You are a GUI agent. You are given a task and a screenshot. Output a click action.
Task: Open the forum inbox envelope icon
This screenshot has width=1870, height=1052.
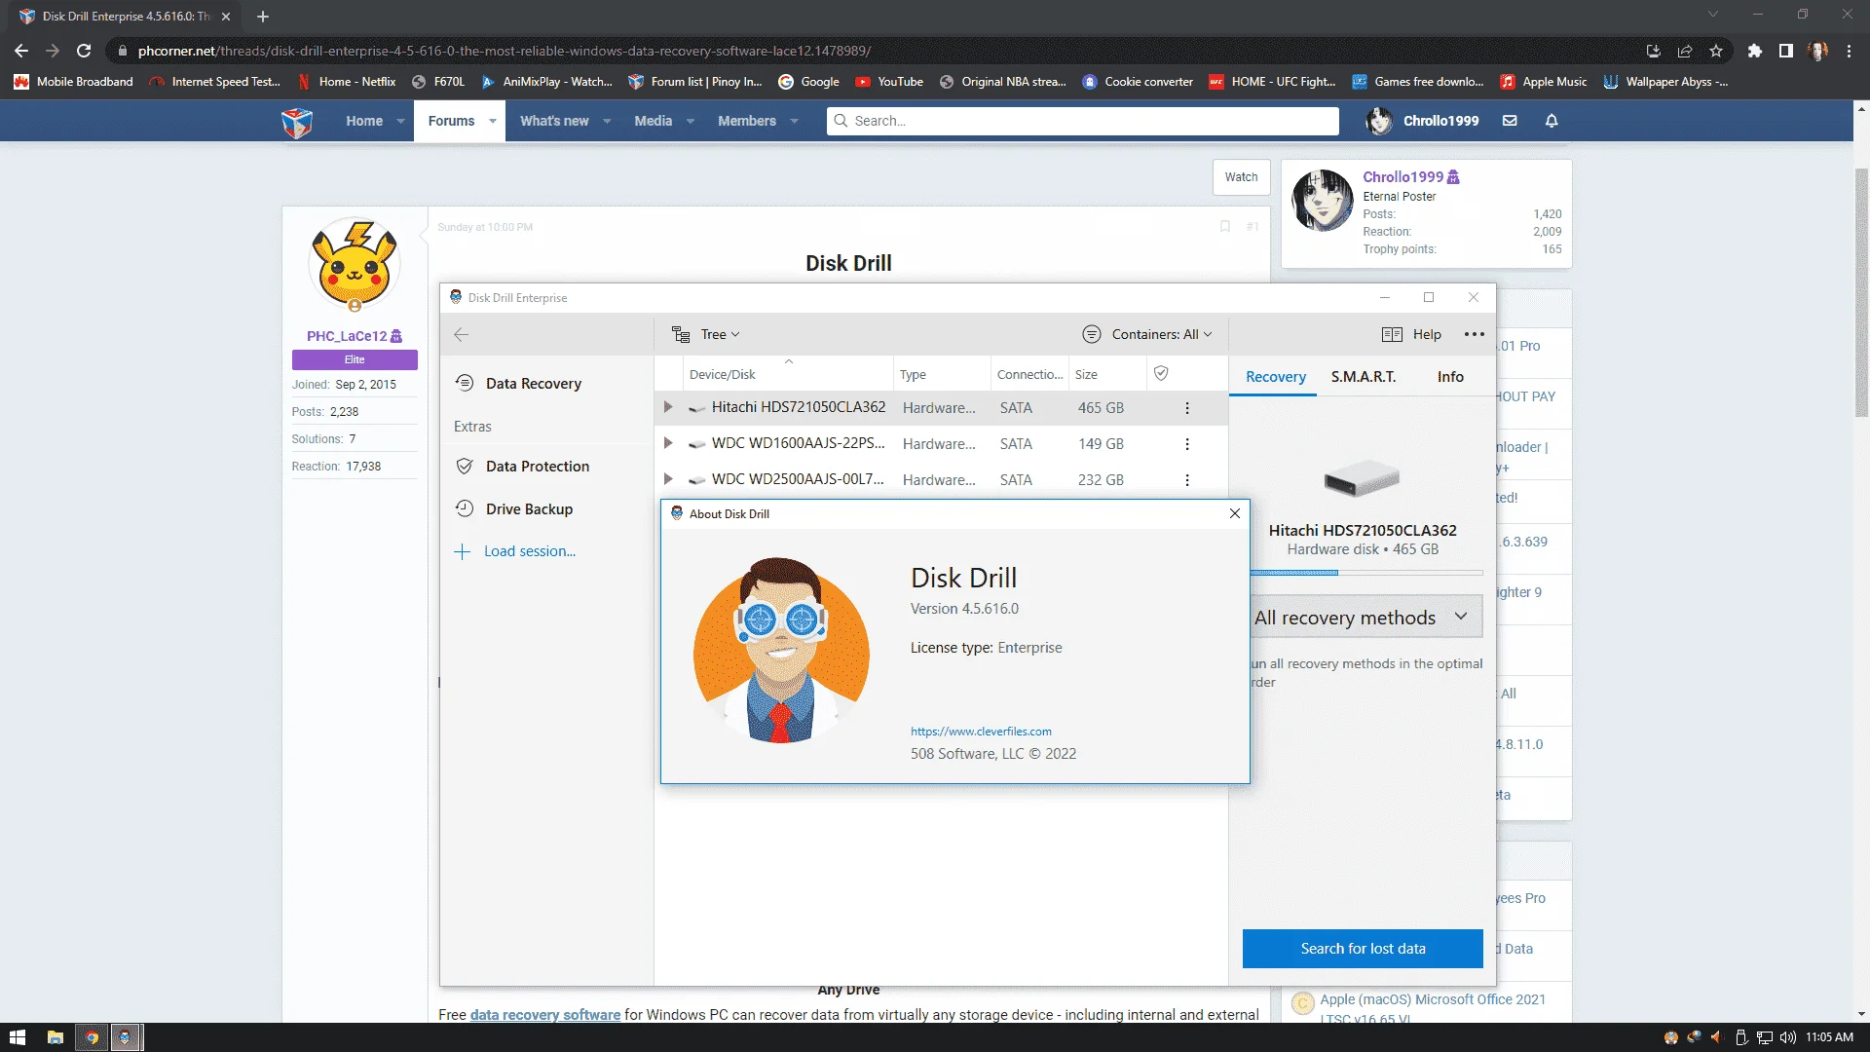(x=1510, y=121)
